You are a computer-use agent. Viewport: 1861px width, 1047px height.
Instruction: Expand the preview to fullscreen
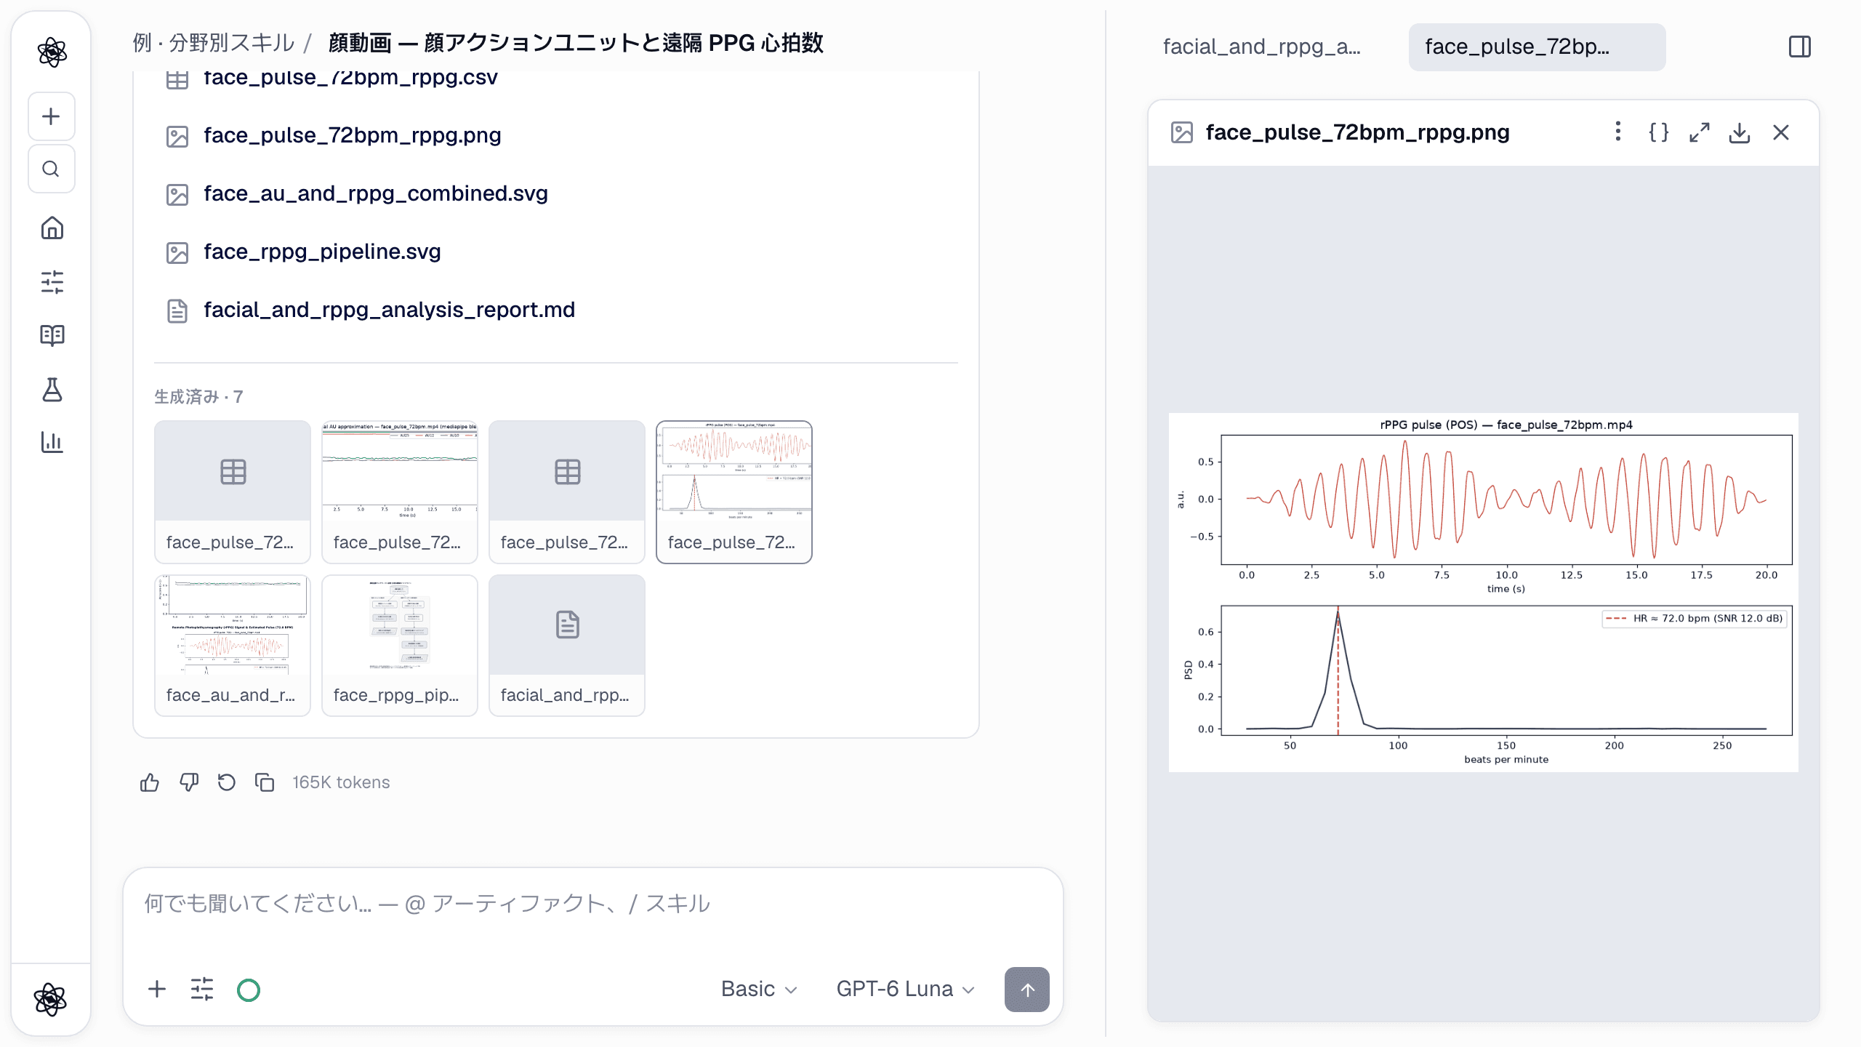1699,132
